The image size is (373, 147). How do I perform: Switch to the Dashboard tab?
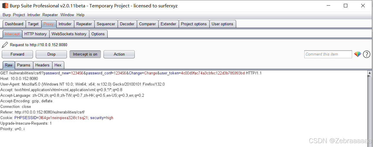(14, 24)
